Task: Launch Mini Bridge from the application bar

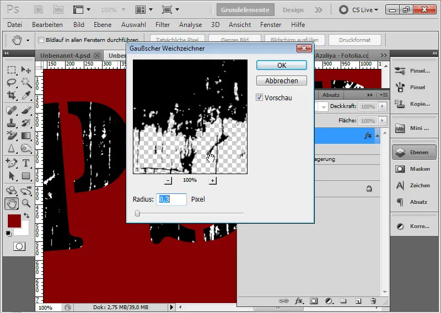Action: click(x=58, y=10)
